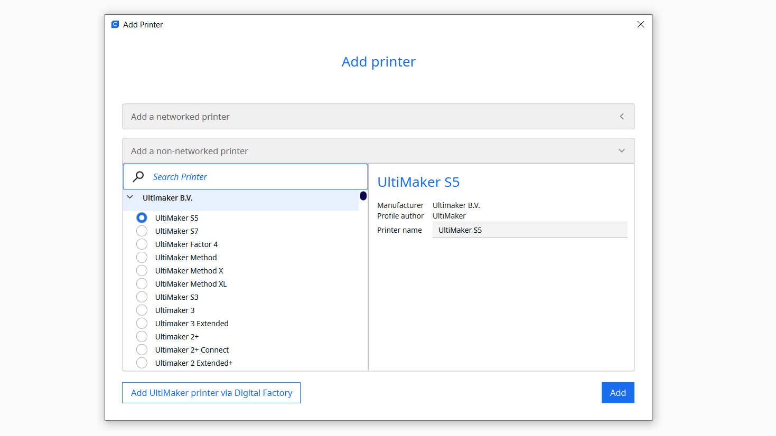Select the Ultimaker 2+ Connect radio button
Viewport: 776px width, 436px height.
142,349
